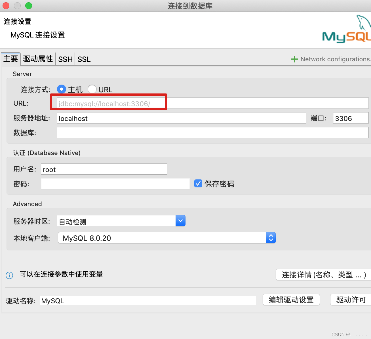371x339 pixels.
Task: Select the URL connection radio button
Action: point(92,89)
